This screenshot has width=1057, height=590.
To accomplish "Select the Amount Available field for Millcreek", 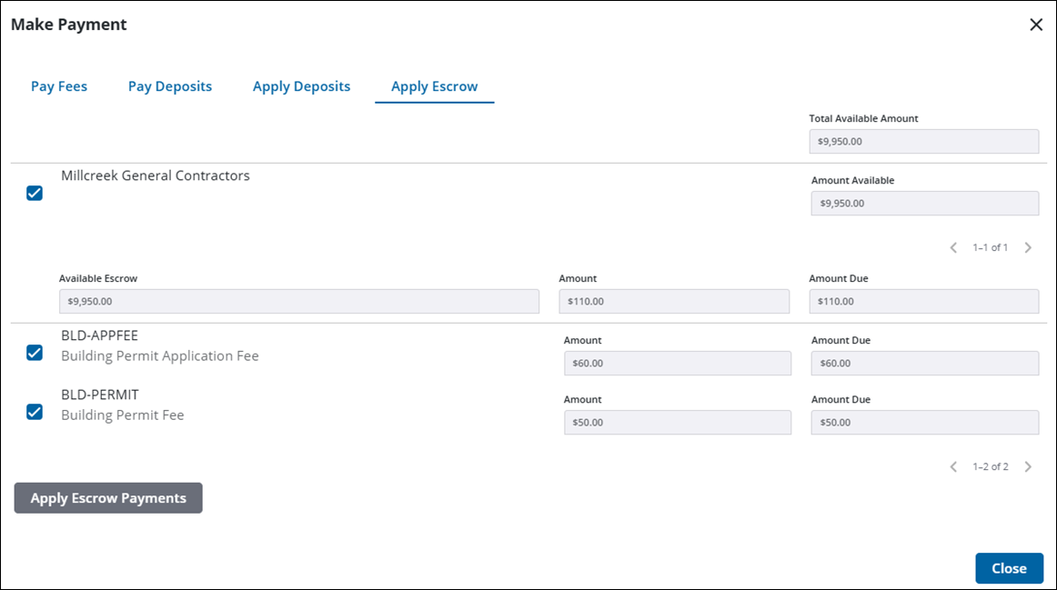I will tap(924, 203).
